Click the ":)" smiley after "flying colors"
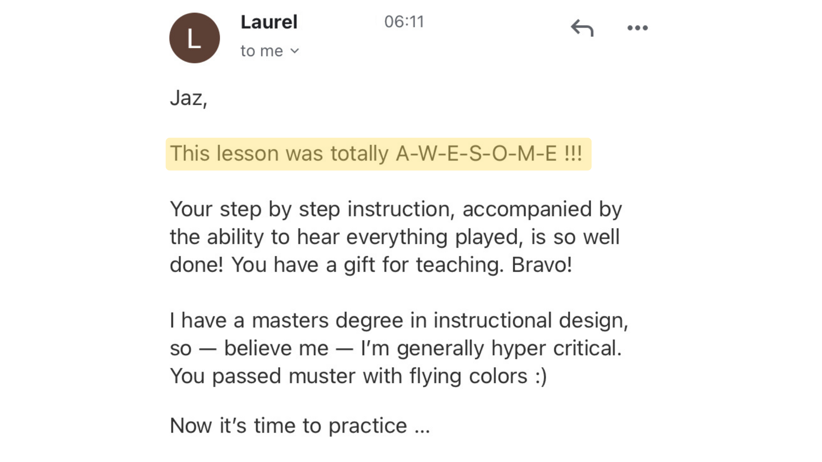 click(x=541, y=376)
